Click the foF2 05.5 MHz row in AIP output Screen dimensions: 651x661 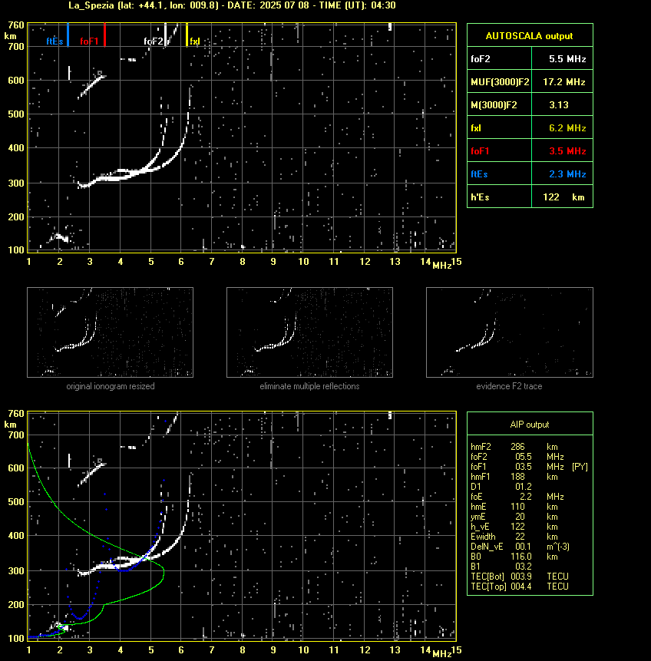coord(517,457)
